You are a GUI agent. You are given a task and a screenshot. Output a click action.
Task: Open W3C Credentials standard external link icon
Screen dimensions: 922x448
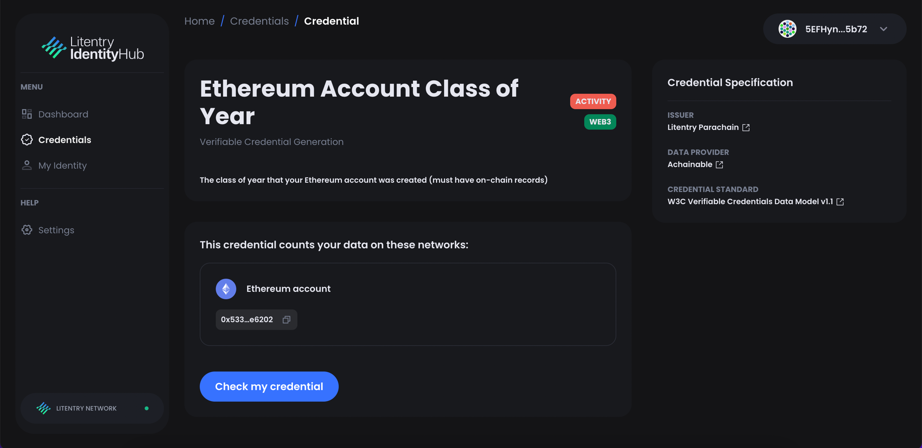tap(840, 202)
